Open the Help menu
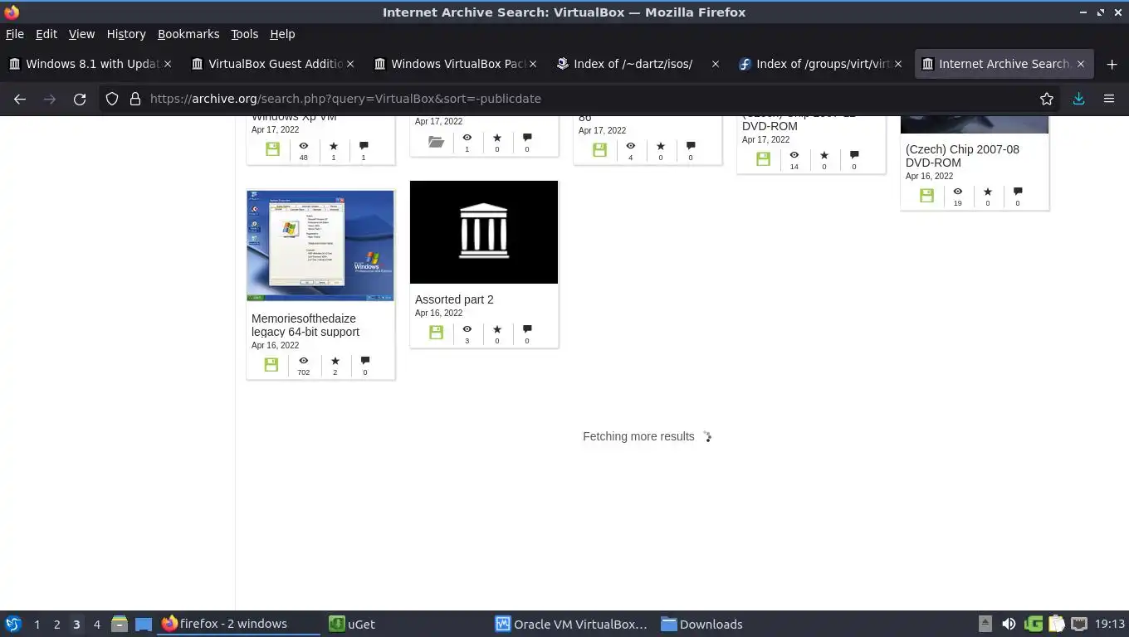The image size is (1129, 637). pos(282,34)
